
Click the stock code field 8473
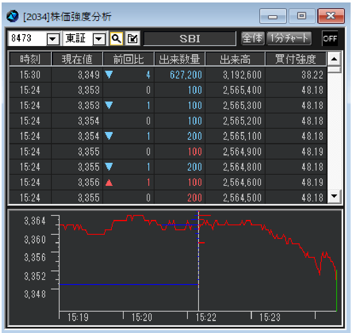coord(27,39)
